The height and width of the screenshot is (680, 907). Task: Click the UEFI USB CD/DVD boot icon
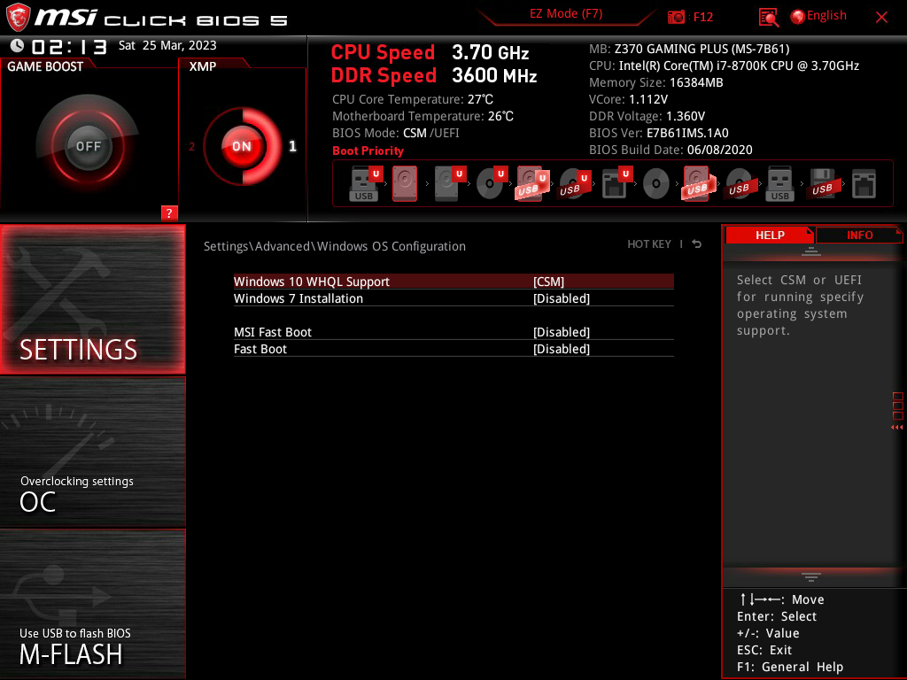pyautogui.click(x=573, y=184)
